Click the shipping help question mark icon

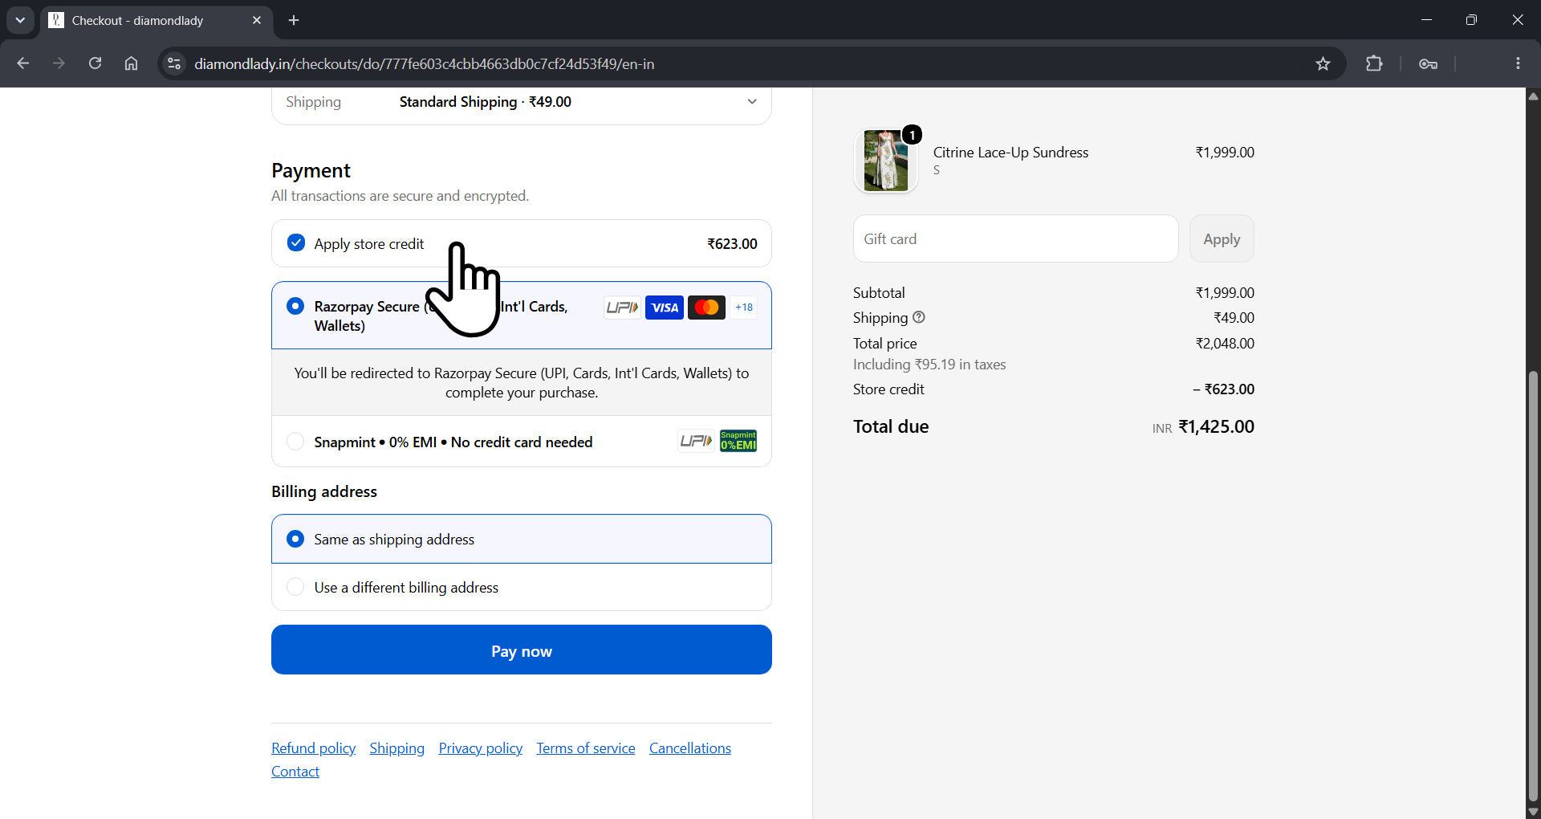click(919, 317)
